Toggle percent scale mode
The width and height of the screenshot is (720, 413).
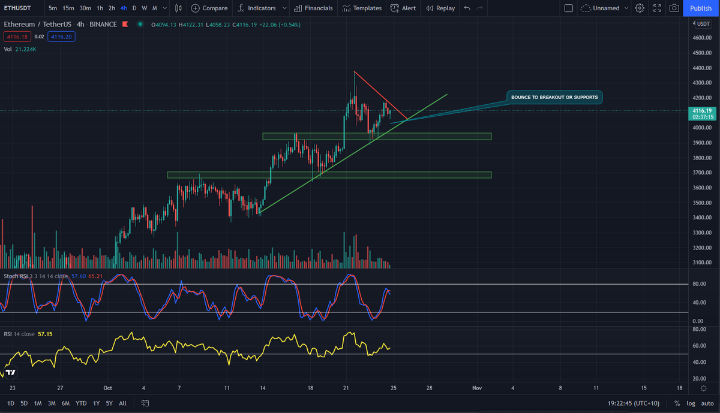677,403
